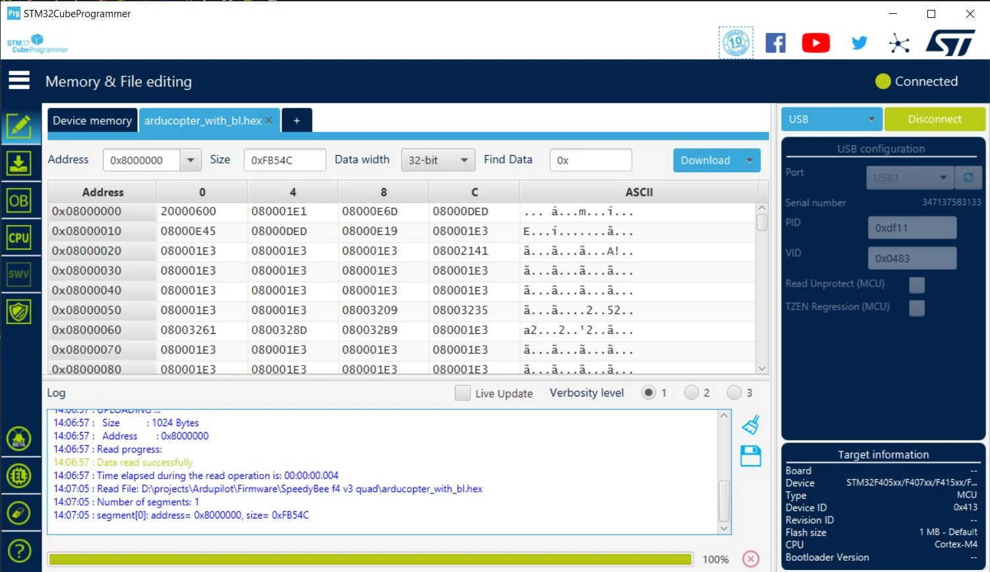This screenshot has width=990, height=572.
Task: Close the arducopter_with_bl.hex tab
Action: click(268, 121)
